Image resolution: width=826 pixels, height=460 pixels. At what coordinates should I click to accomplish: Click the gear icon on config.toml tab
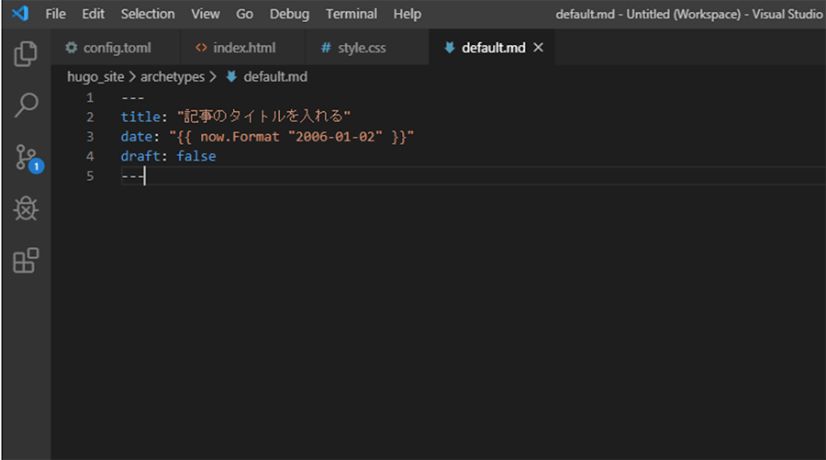coord(72,48)
